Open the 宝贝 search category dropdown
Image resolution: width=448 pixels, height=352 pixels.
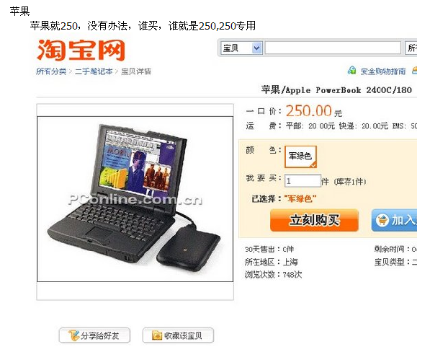click(x=241, y=48)
